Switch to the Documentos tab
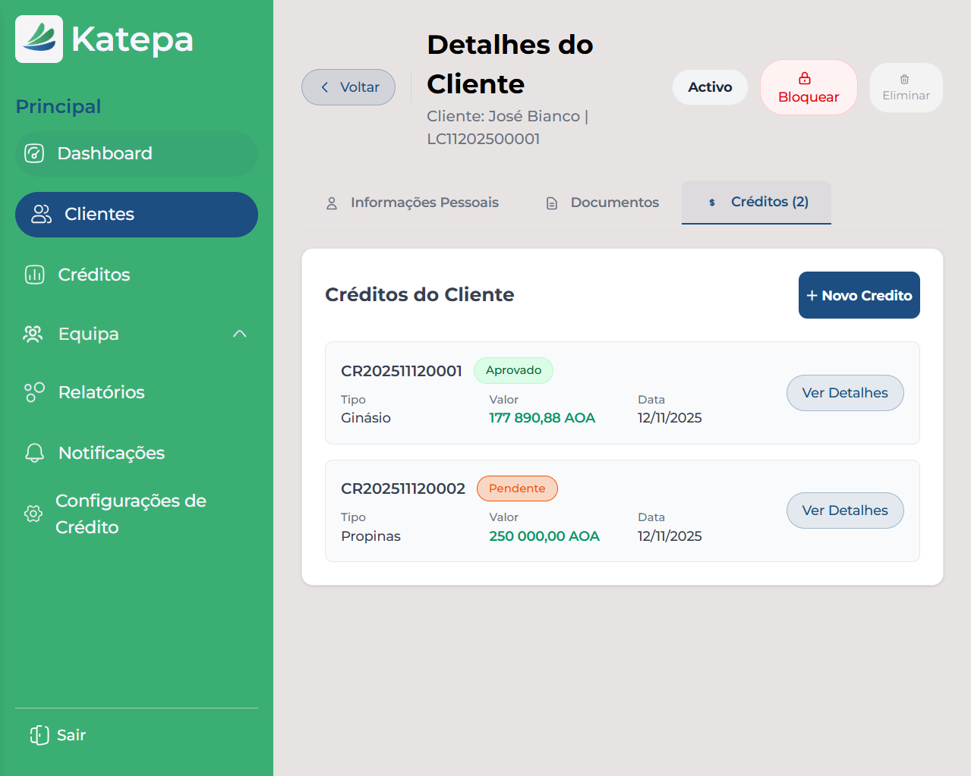The image size is (971, 776). tap(602, 203)
